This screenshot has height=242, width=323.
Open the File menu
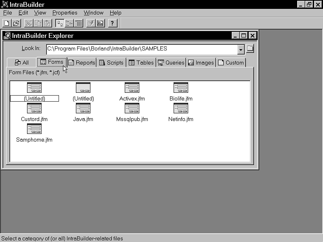pos(7,13)
